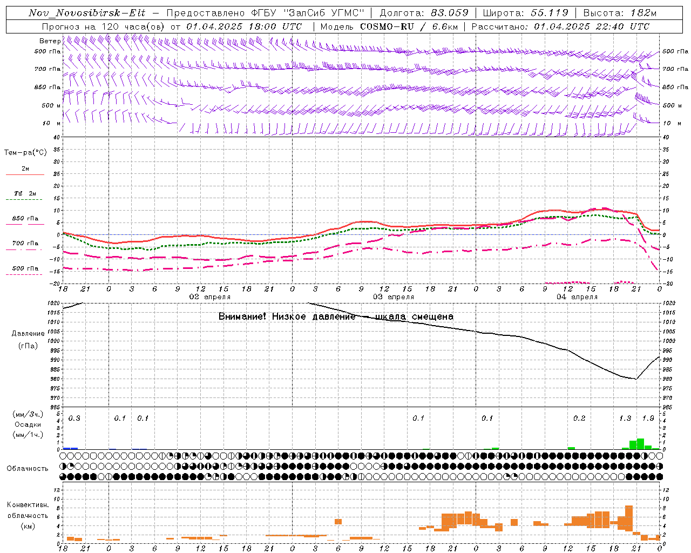
Task: Click the longitude value 83.059
Action: 450,13
